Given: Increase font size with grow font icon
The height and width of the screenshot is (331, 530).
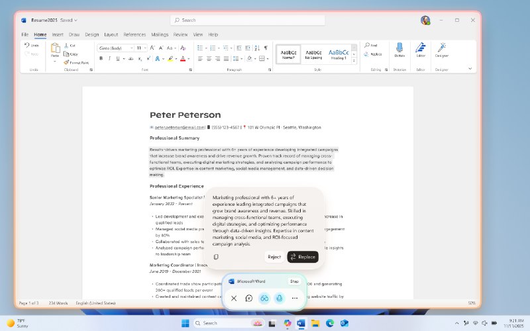Looking at the screenshot, I should [x=152, y=48].
